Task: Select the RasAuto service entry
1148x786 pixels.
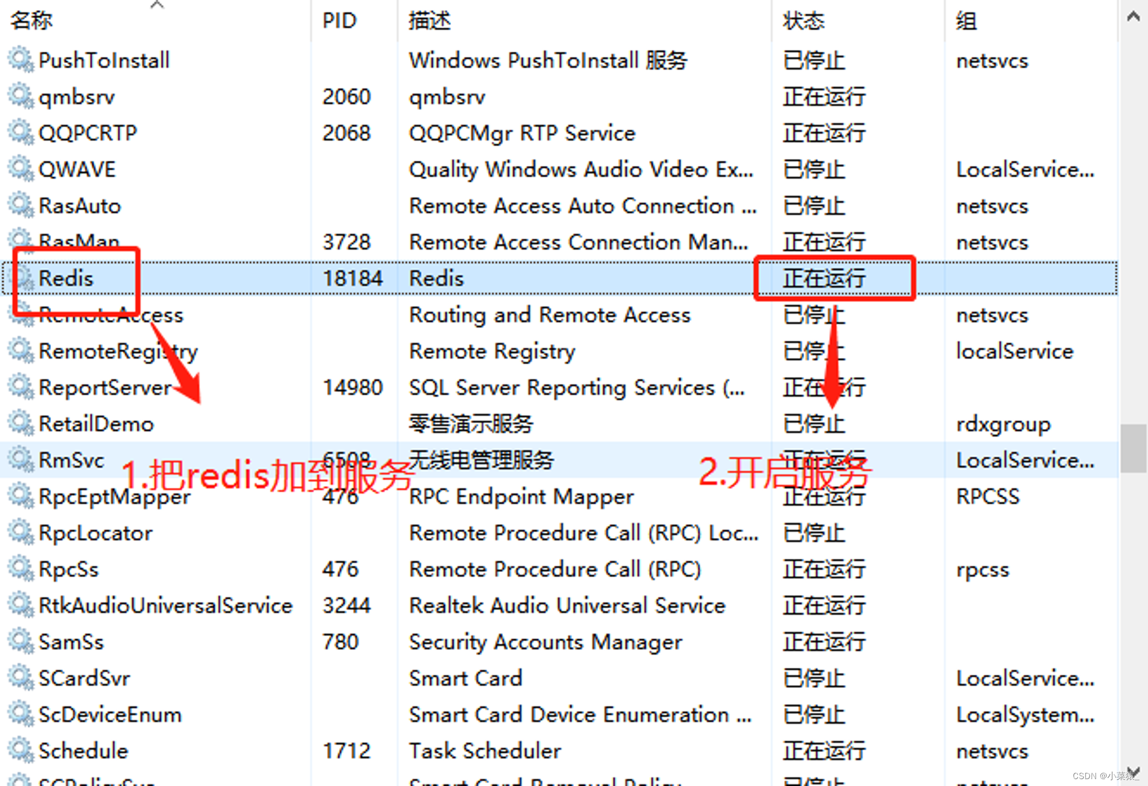Action: coord(80,205)
